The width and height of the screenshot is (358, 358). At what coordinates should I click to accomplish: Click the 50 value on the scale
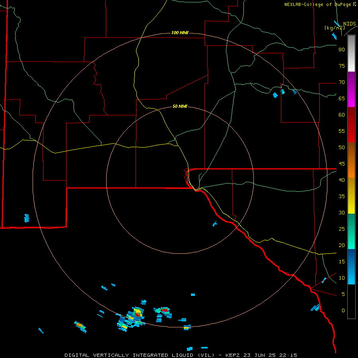tap(342, 148)
